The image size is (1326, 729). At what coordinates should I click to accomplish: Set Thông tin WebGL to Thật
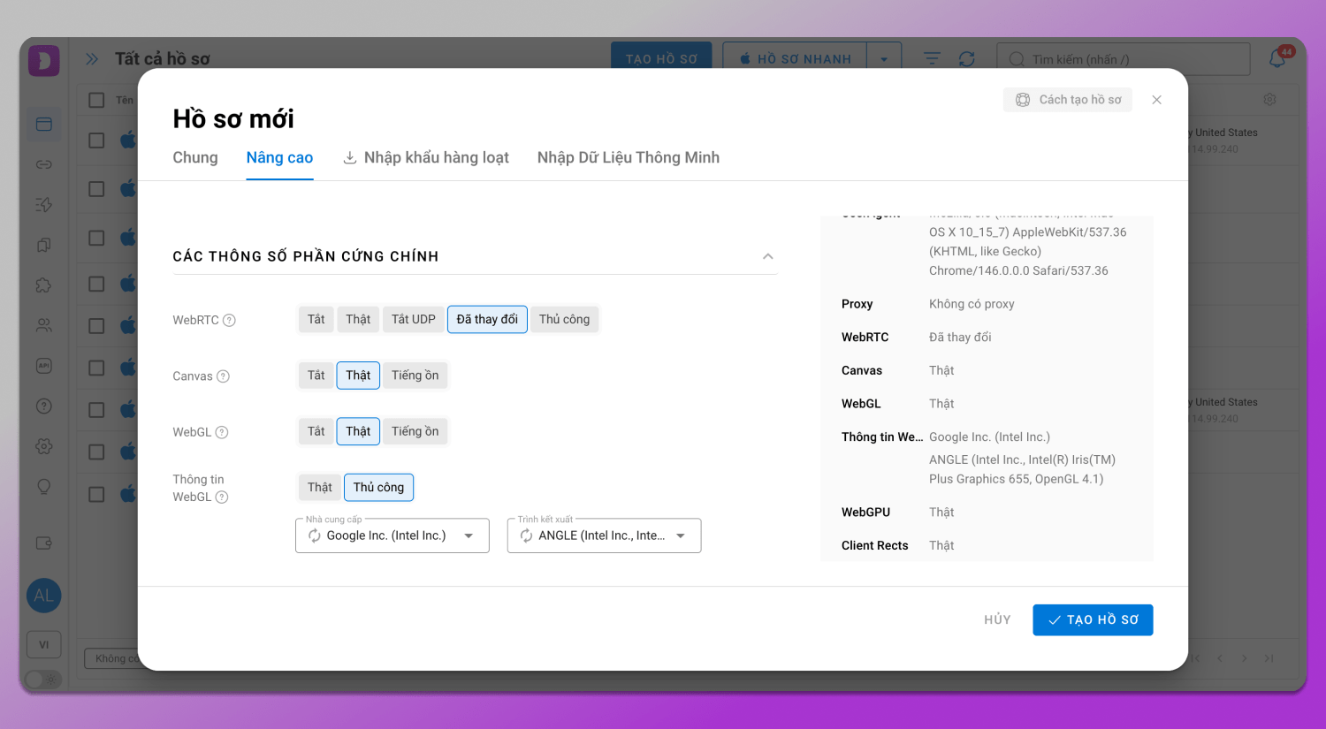coord(319,487)
